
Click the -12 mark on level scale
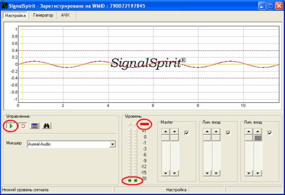(144, 167)
